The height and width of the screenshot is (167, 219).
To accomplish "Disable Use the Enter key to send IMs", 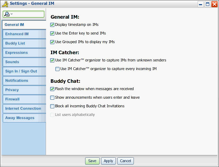I will pos(52,33).
